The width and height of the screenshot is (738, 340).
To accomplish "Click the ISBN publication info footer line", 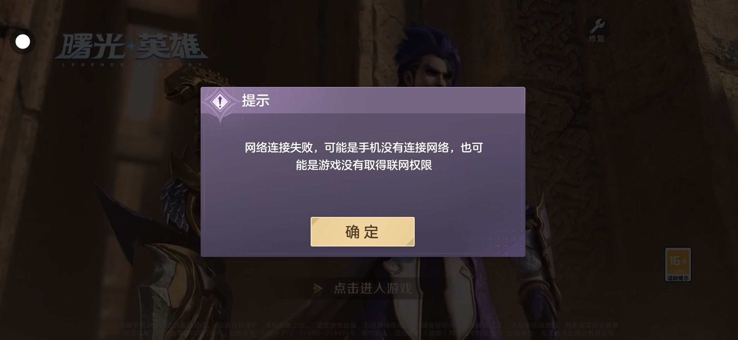I will tap(369, 333).
